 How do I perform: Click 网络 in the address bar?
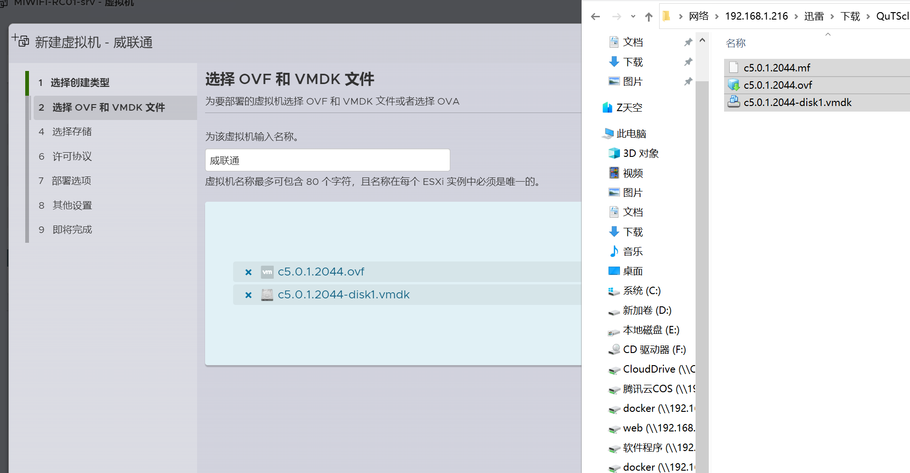[x=699, y=16]
